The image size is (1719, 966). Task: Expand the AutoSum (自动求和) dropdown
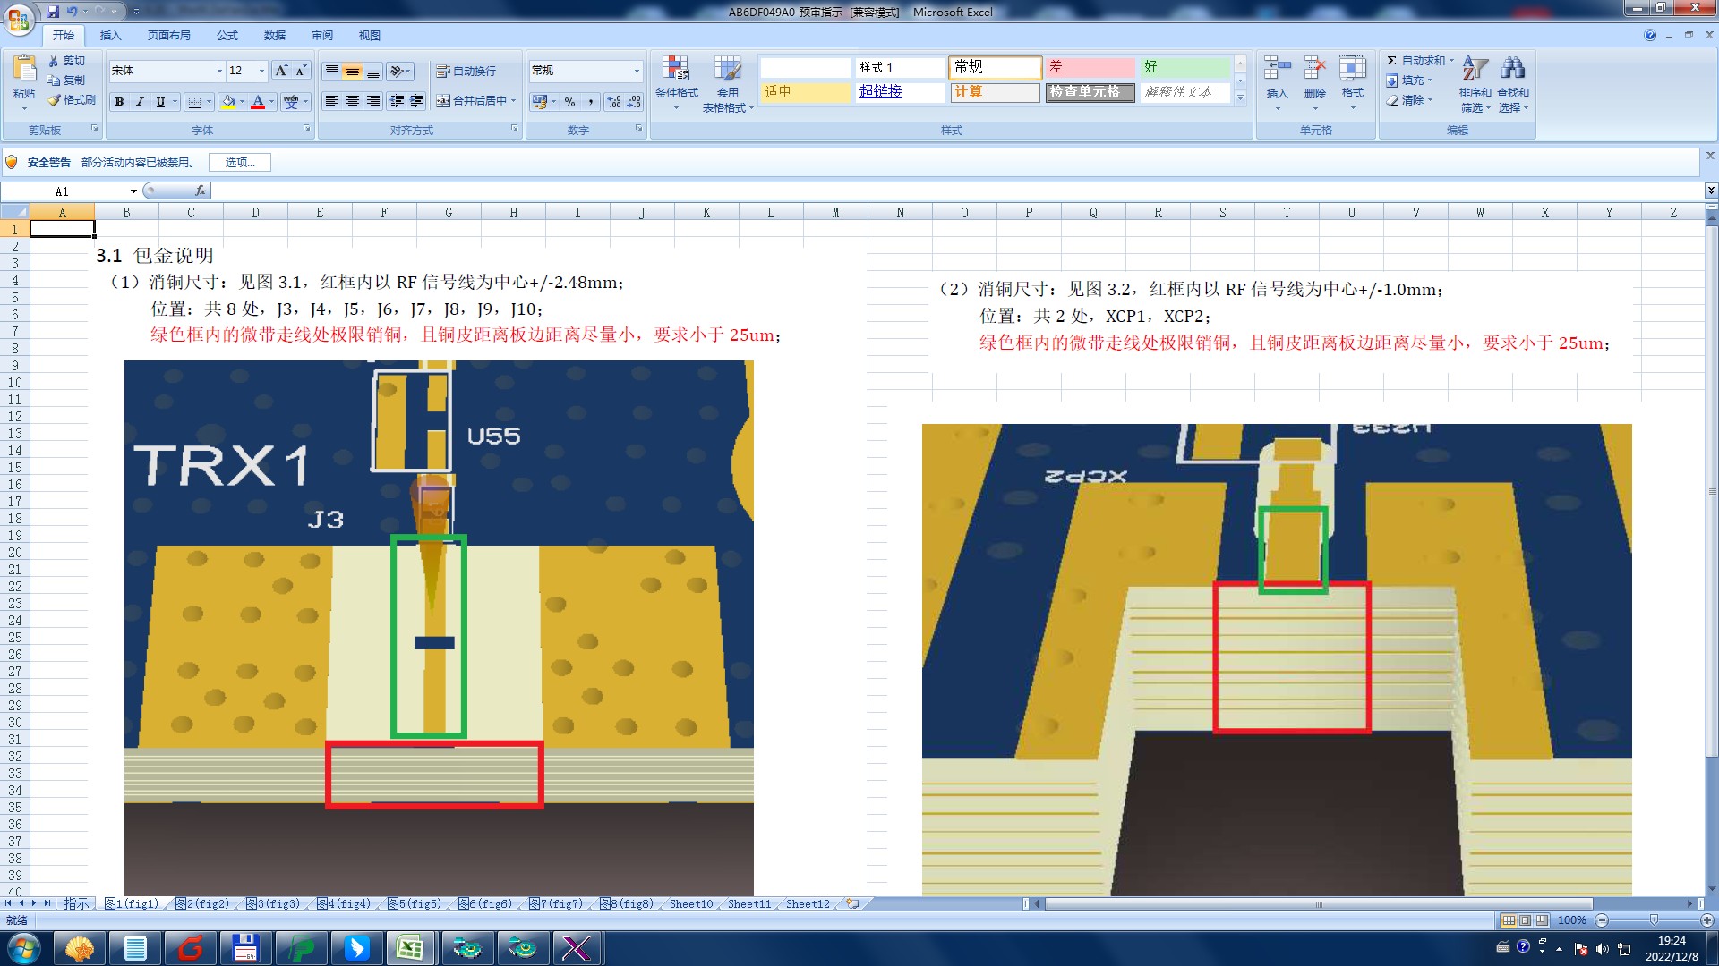pos(1451,61)
